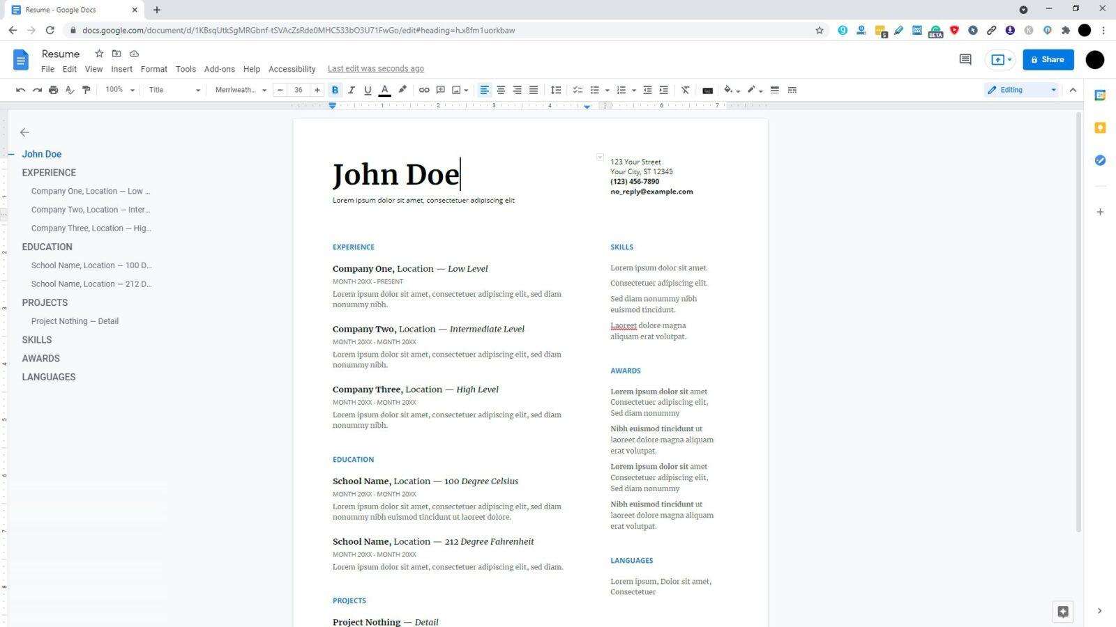This screenshot has height=627, width=1116.
Task: Select center text alignment
Action: click(501, 89)
